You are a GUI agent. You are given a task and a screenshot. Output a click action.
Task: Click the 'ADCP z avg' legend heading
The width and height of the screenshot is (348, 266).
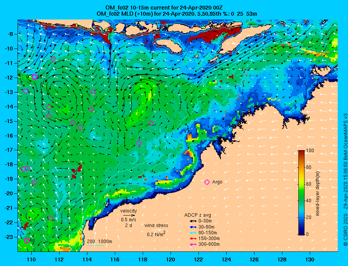click(x=198, y=215)
